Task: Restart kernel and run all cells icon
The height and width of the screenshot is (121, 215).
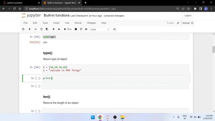Action: tap(86, 29)
